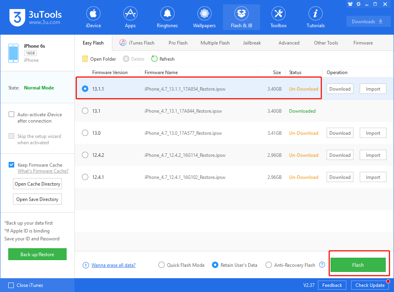The width and height of the screenshot is (394, 292).
Task: Open the Firmware tab
Action: pyautogui.click(x=363, y=43)
